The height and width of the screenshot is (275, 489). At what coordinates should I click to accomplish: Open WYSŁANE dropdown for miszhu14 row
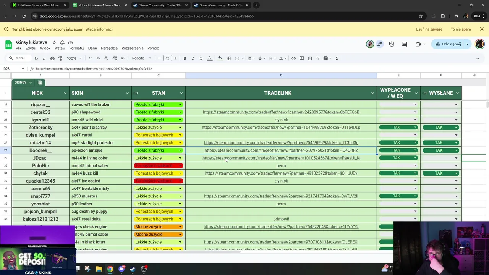pos(456,143)
